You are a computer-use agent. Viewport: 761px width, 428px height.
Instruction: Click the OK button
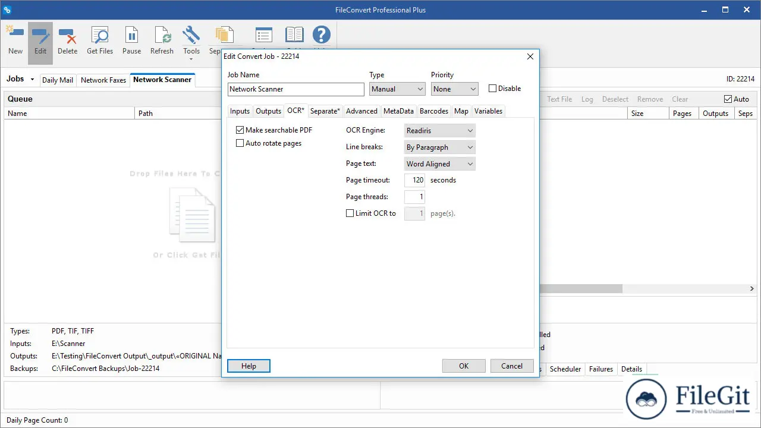click(464, 366)
